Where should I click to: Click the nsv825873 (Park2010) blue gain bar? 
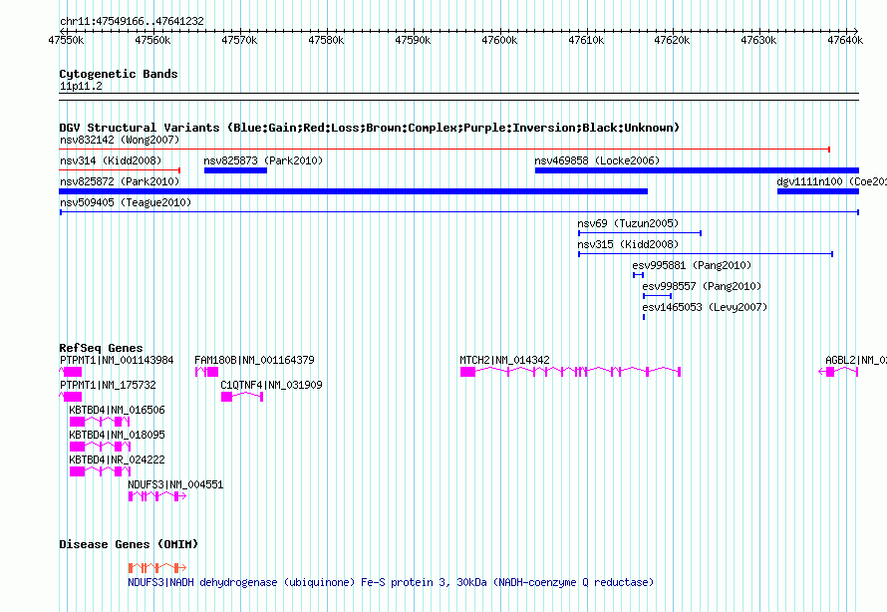coord(235,170)
